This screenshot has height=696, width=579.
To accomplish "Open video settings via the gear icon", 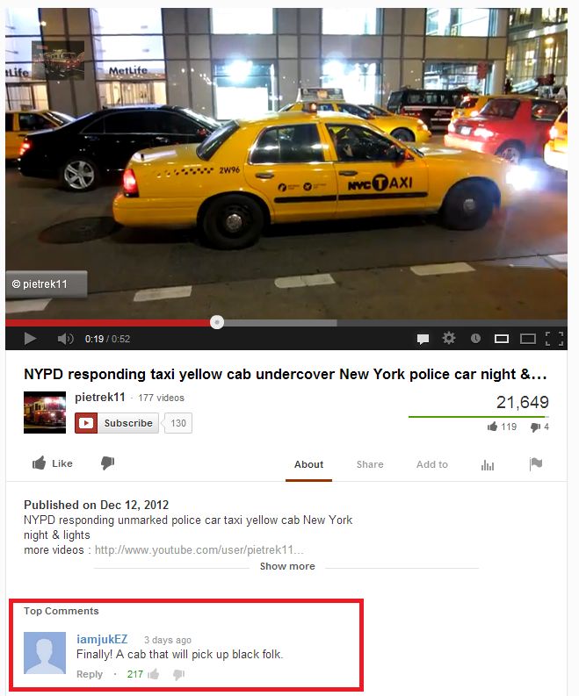I will (449, 338).
